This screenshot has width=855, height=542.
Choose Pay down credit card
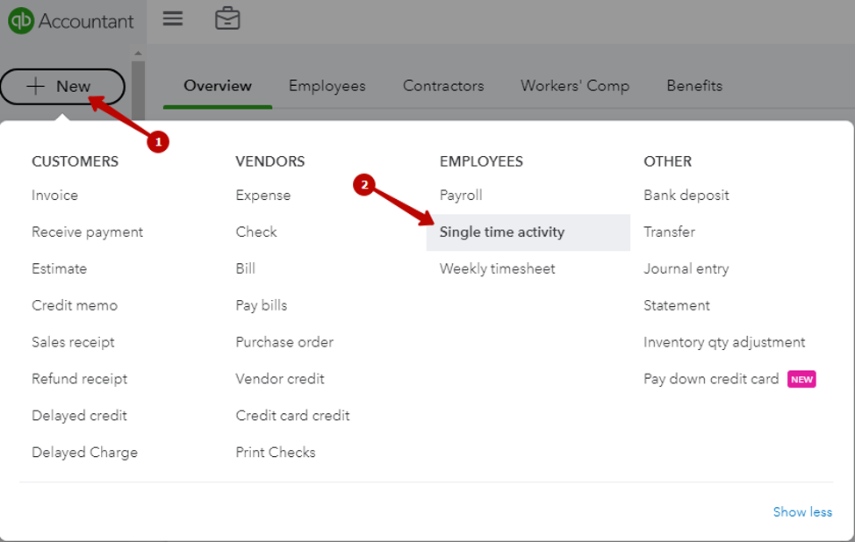711,379
